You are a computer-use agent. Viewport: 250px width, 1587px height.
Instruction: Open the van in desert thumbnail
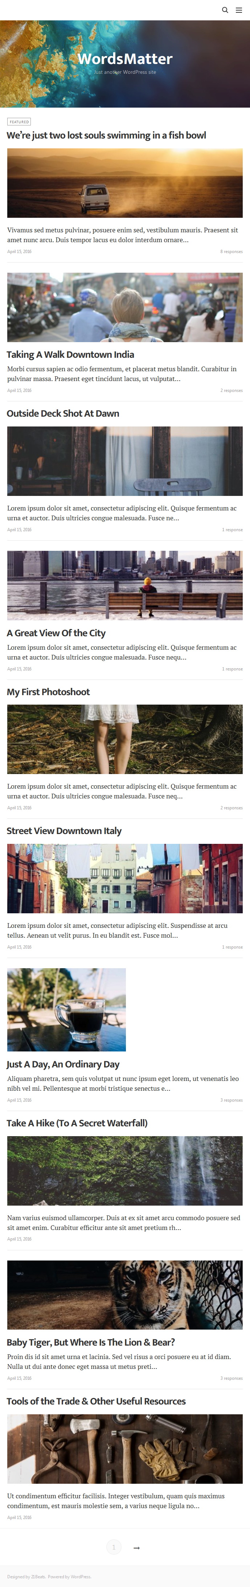pos(125,183)
